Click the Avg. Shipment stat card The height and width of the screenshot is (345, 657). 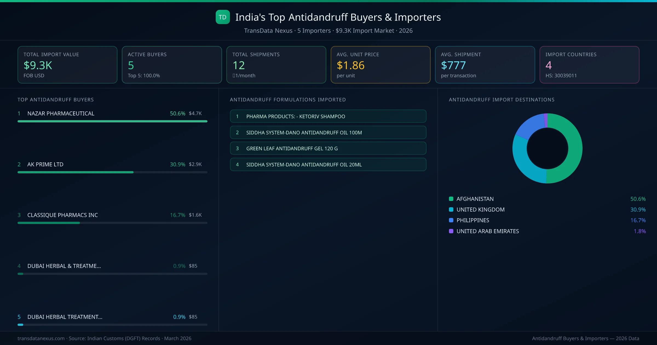(x=485, y=65)
